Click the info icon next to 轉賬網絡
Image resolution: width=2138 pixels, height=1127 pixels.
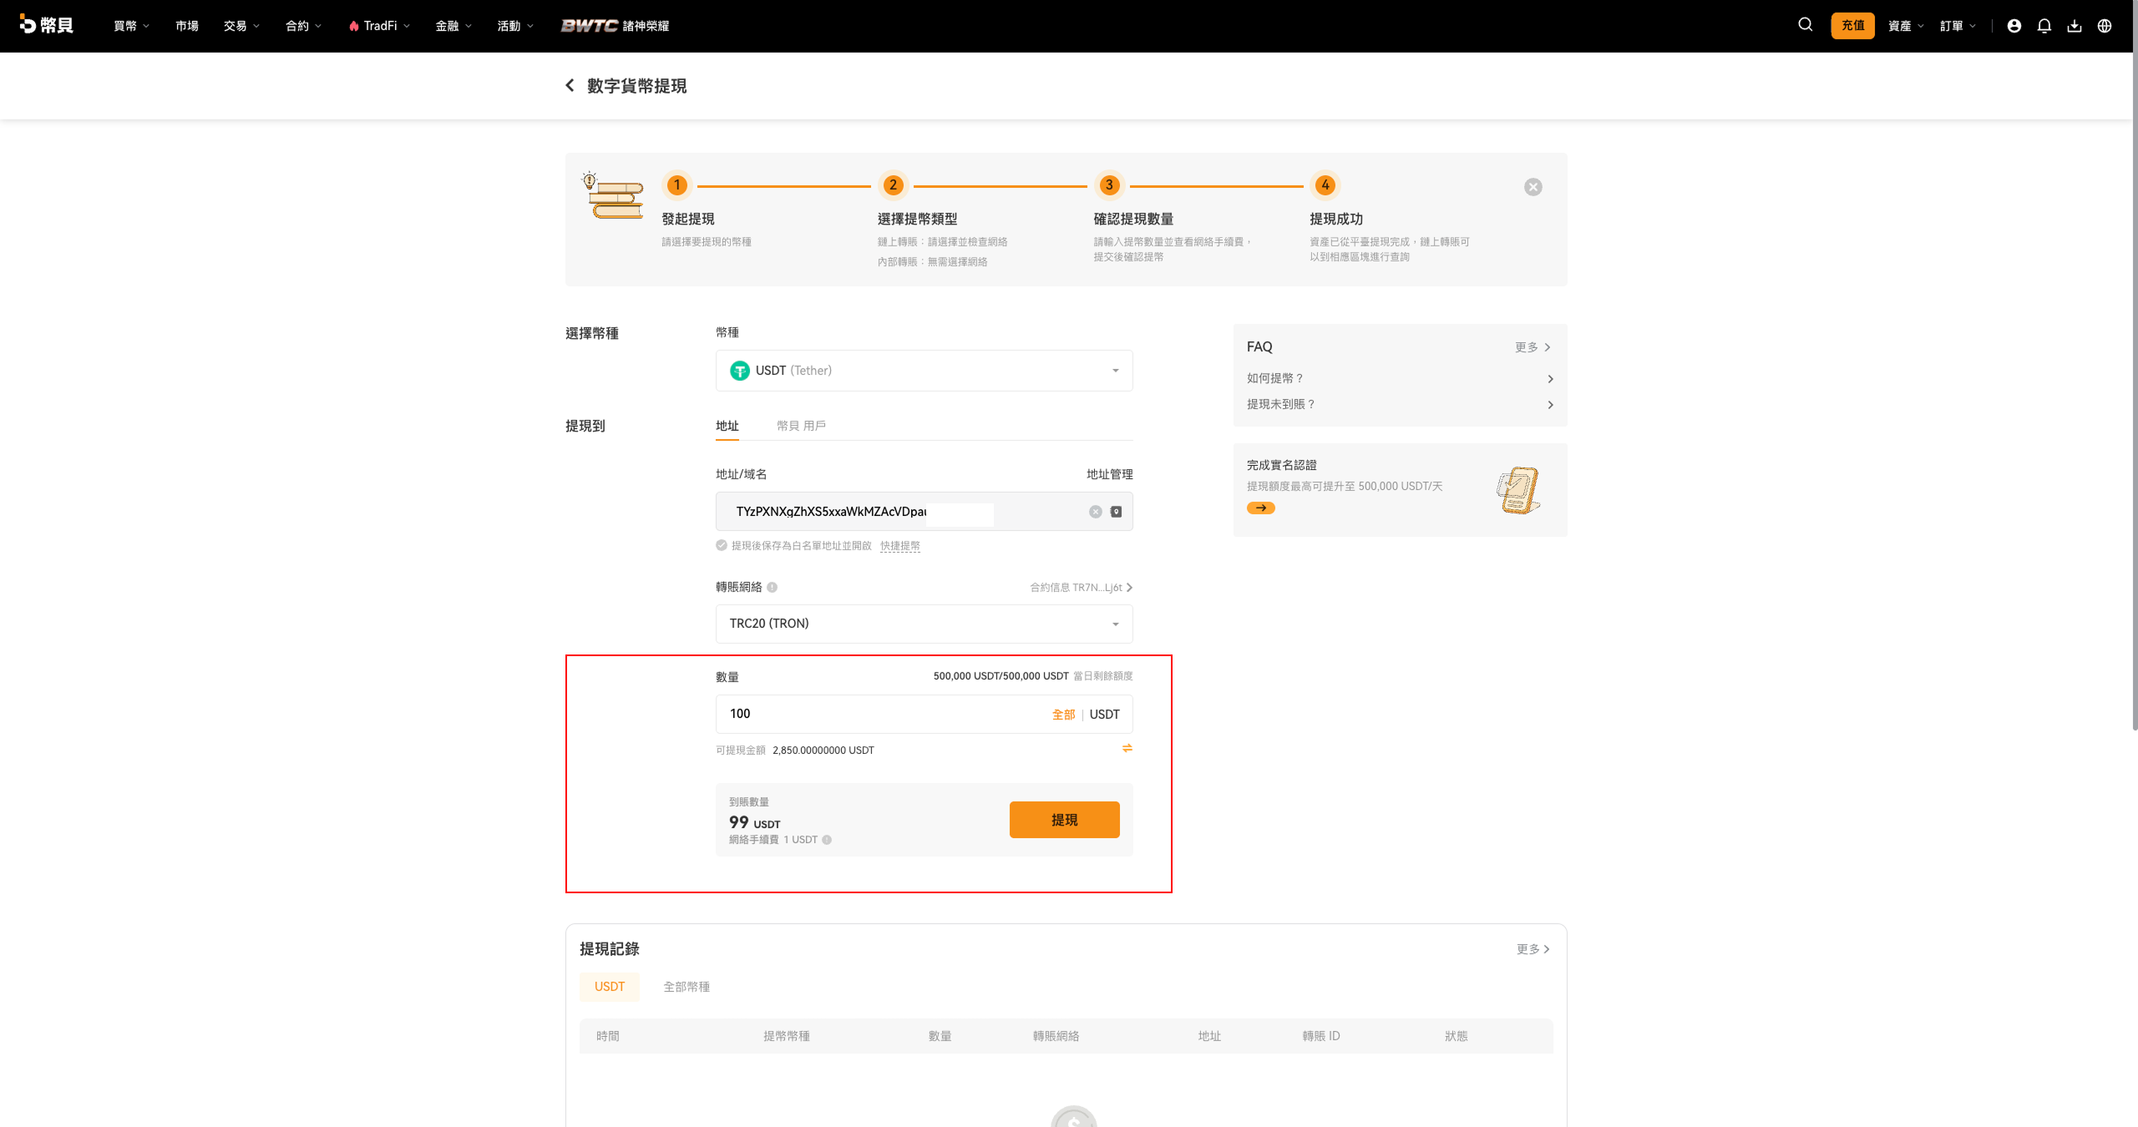pyautogui.click(x=772, y=588)
